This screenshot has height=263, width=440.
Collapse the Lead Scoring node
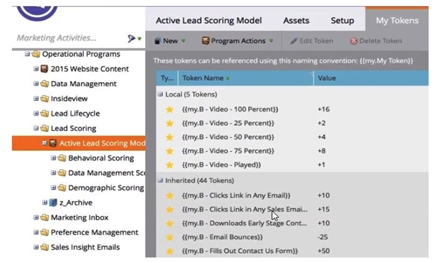coord(36,128)
